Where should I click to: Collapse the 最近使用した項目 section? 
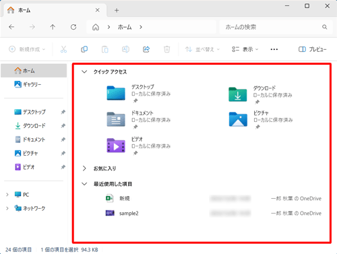pos(84,184)
